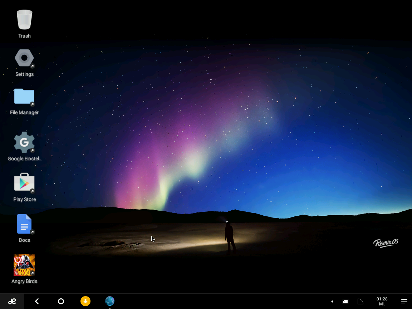The width and height of the screenshot is (412, 309).
Task: Open the Docs app
Action: tap(24, 224)
